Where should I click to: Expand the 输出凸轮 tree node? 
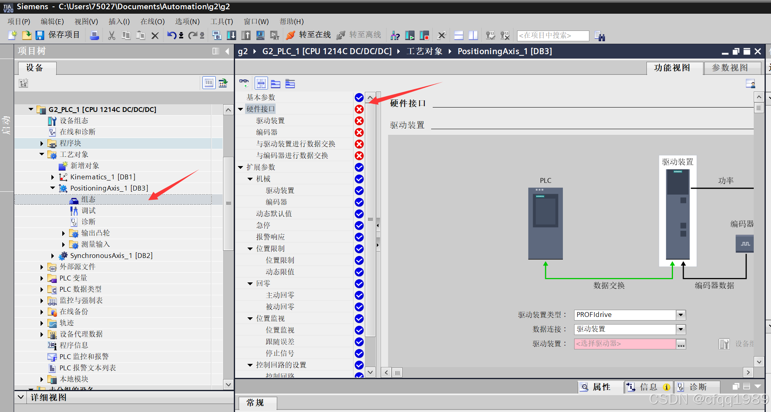(x=63, y=233)
